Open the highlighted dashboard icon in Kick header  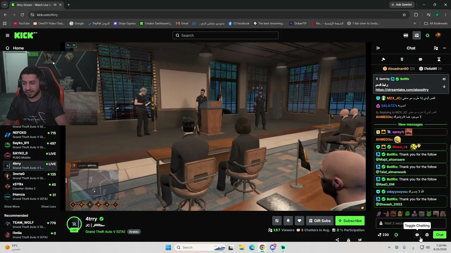point(416,35)
